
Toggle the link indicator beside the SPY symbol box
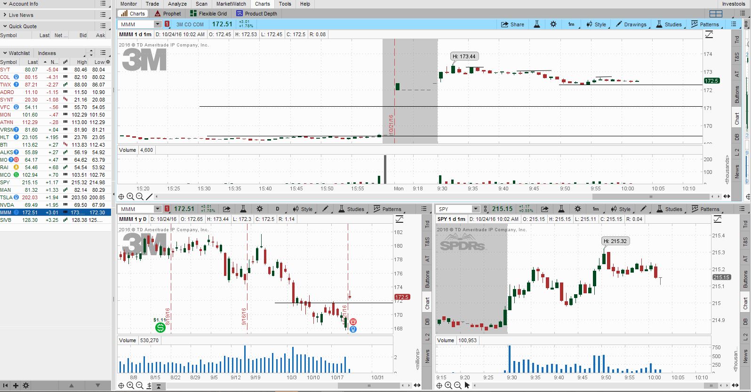[x=485, y=209]
